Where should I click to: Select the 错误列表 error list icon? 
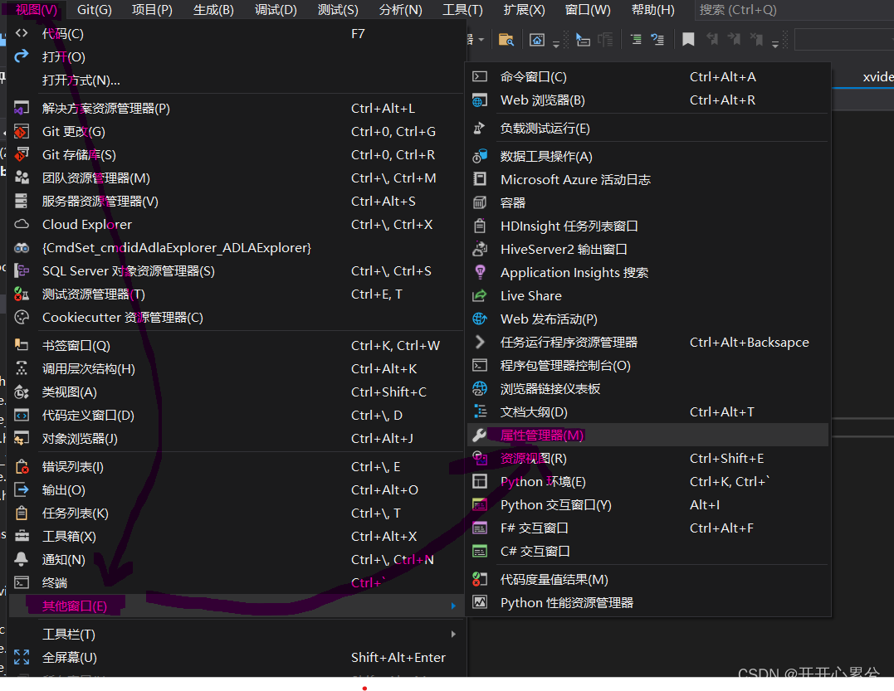coord(22,466)
